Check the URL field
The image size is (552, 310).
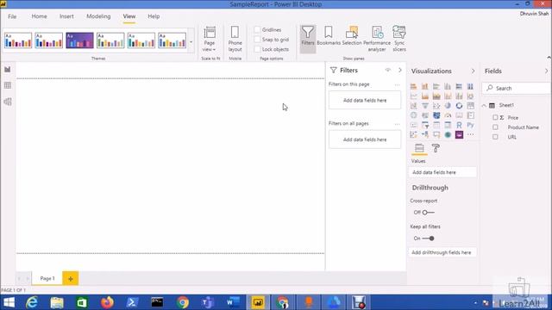pos(495,137)
